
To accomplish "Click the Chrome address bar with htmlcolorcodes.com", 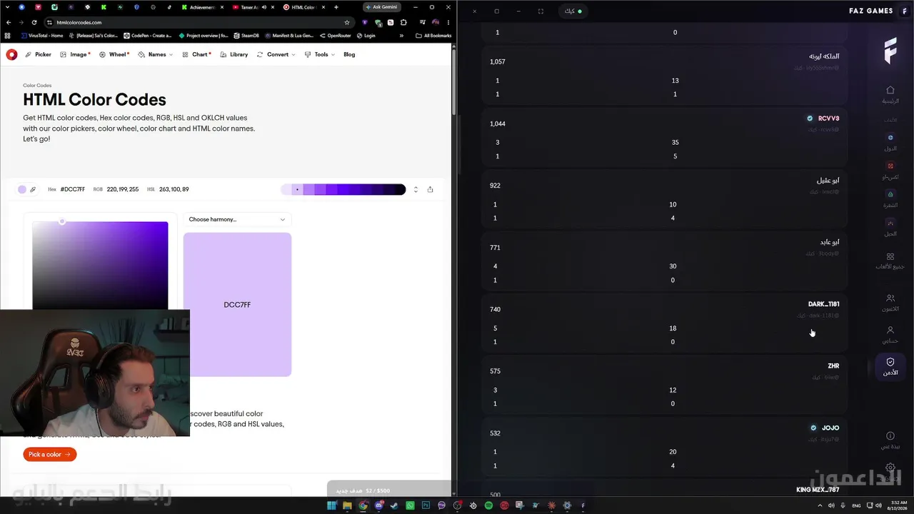I will coord(199,22).
